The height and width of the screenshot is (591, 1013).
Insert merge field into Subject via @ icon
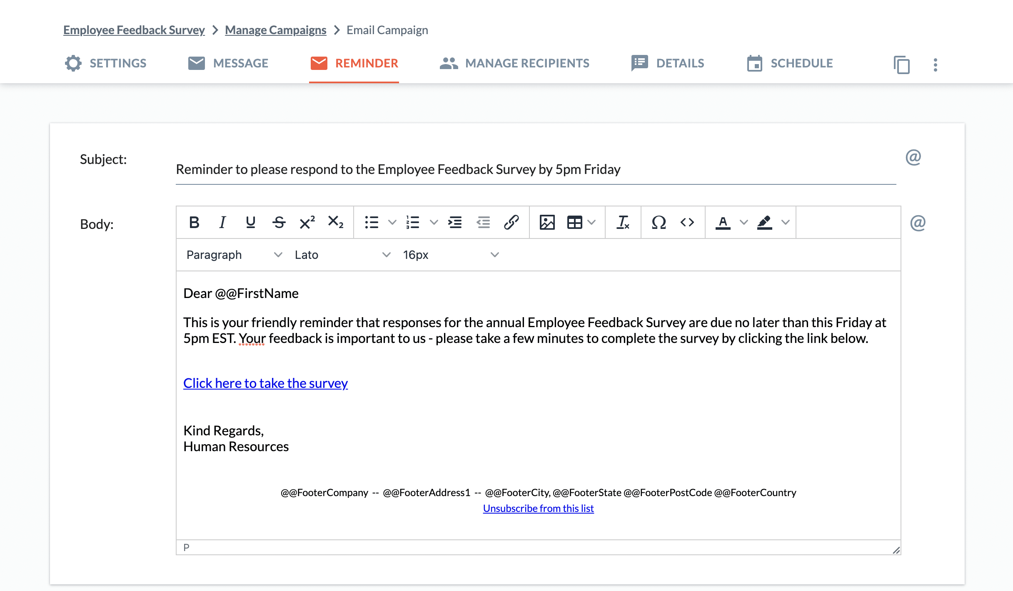click(913, 157)
